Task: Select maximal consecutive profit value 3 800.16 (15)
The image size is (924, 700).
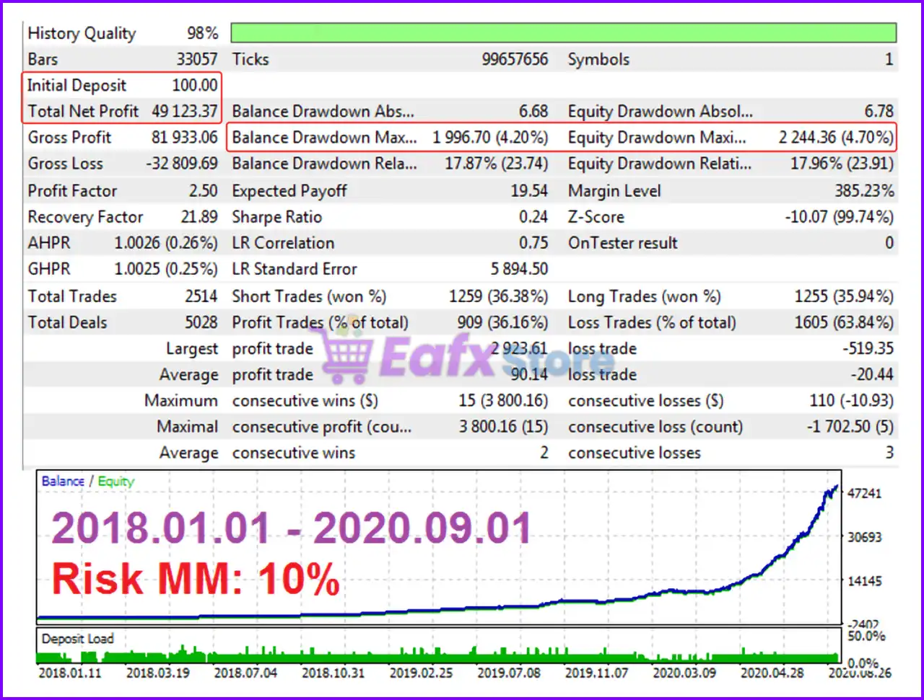Action: [503, 426]
